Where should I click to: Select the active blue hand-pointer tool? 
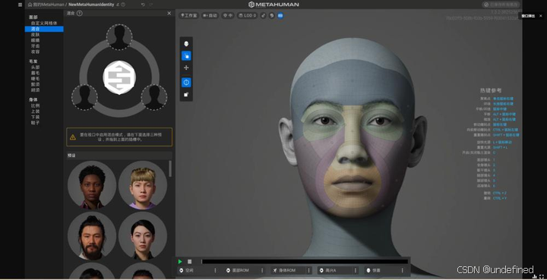pyautogui.click(x=186, y=55)
